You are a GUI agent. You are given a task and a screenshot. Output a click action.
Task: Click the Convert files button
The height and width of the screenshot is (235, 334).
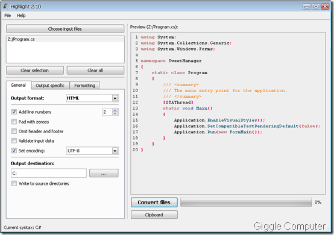tap(154, 202)
